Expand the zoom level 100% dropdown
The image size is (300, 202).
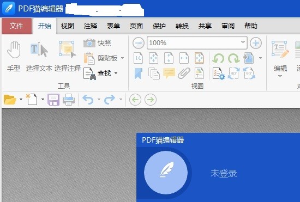pos(243,42)
